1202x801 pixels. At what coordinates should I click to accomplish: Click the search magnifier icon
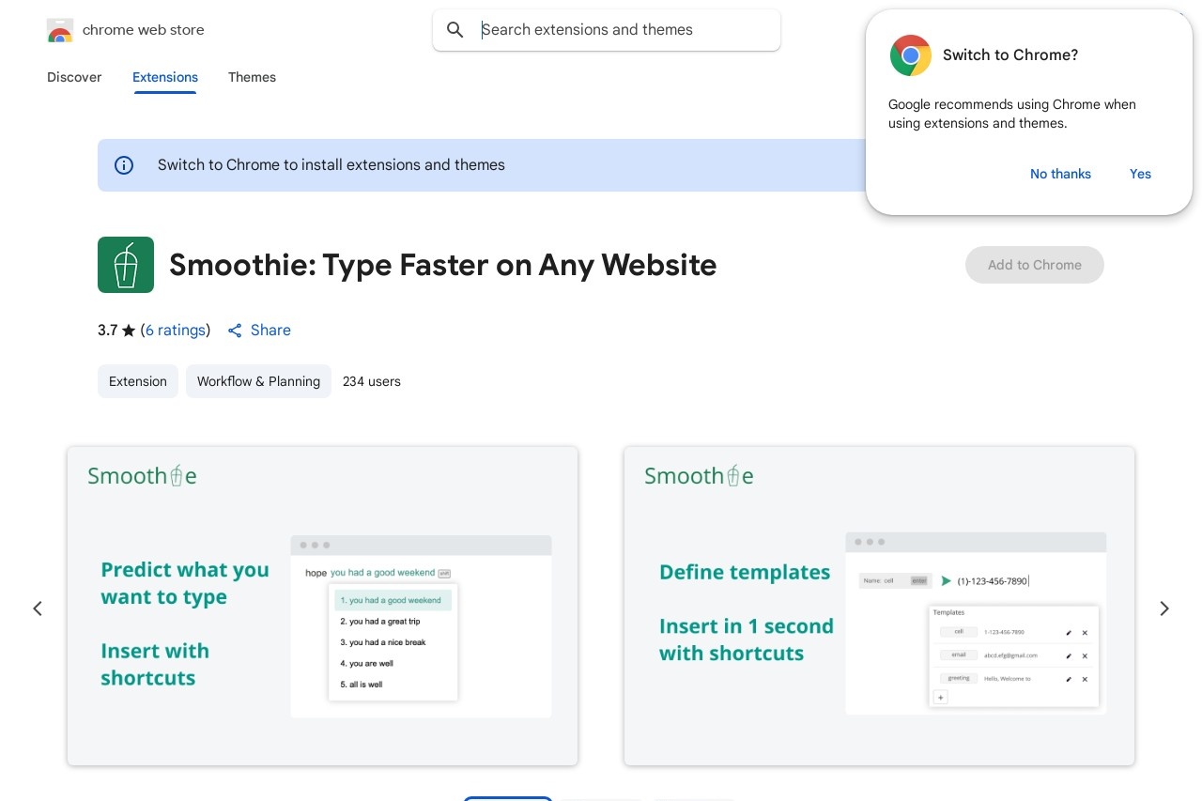[x=455, y=30]
